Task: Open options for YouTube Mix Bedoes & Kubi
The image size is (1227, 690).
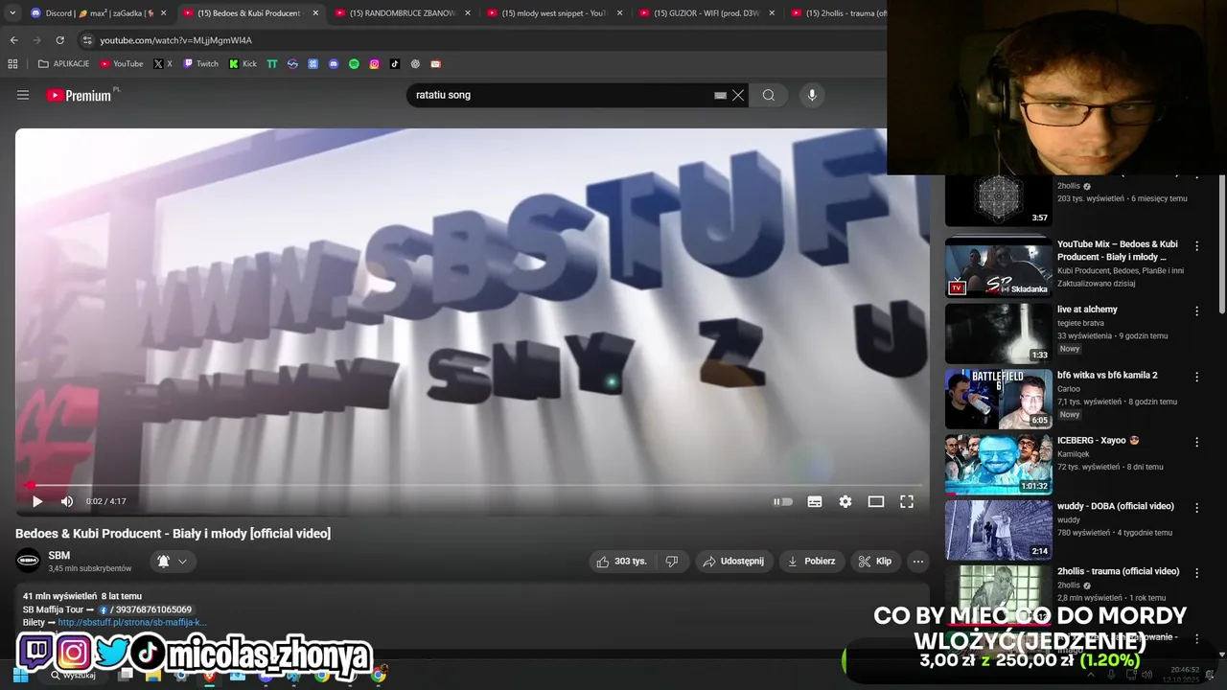Action: [x=1196, y=245]
